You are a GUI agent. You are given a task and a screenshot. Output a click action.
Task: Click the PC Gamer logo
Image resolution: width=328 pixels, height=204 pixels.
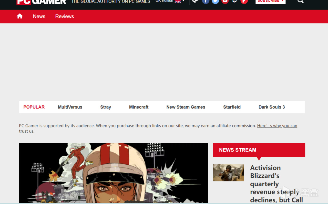(x=42, y=2)
